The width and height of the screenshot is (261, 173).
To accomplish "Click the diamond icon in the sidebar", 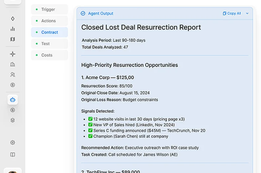I will 13,19.
